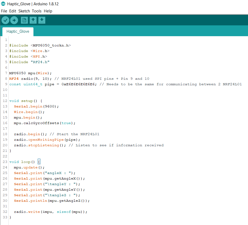Viewport: 248px width, 225px height.
Task: Click the MPU6050 mpu(Wire); declaration
Action: tap(30, 73)
